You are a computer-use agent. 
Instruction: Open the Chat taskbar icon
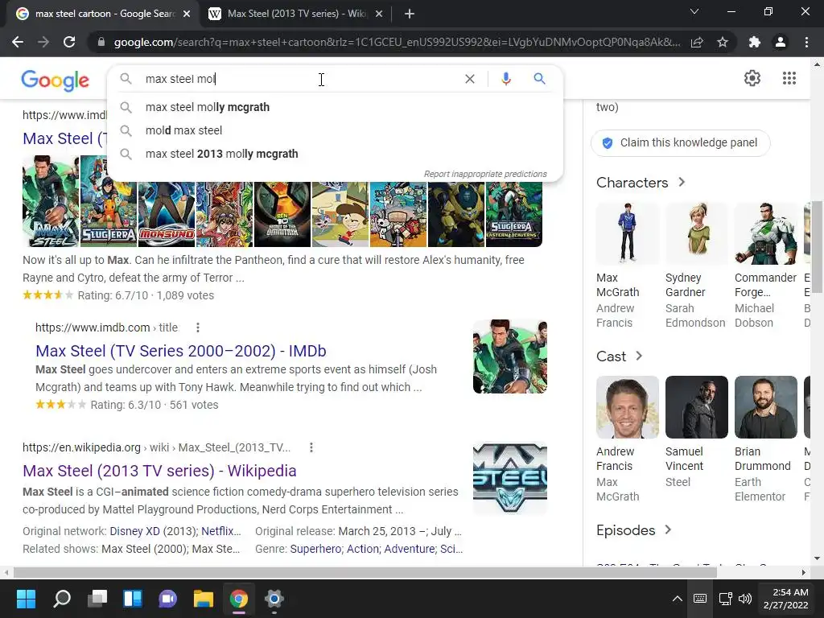[x=167, y=599]
